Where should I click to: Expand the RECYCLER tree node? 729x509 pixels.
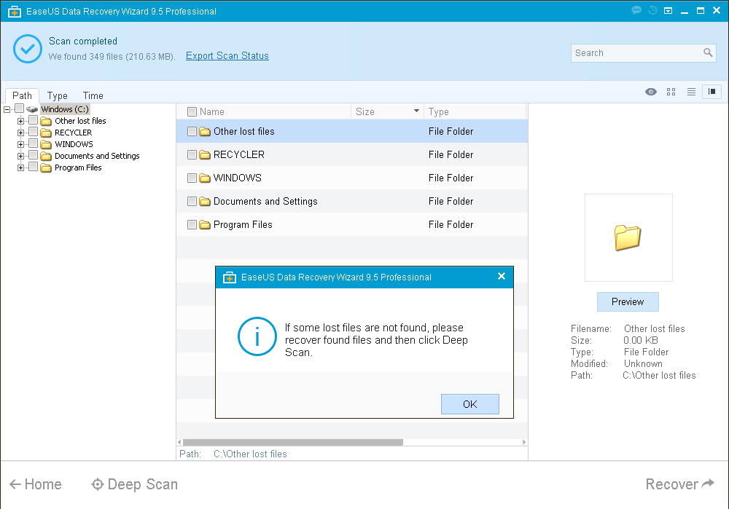click(20, 133)
